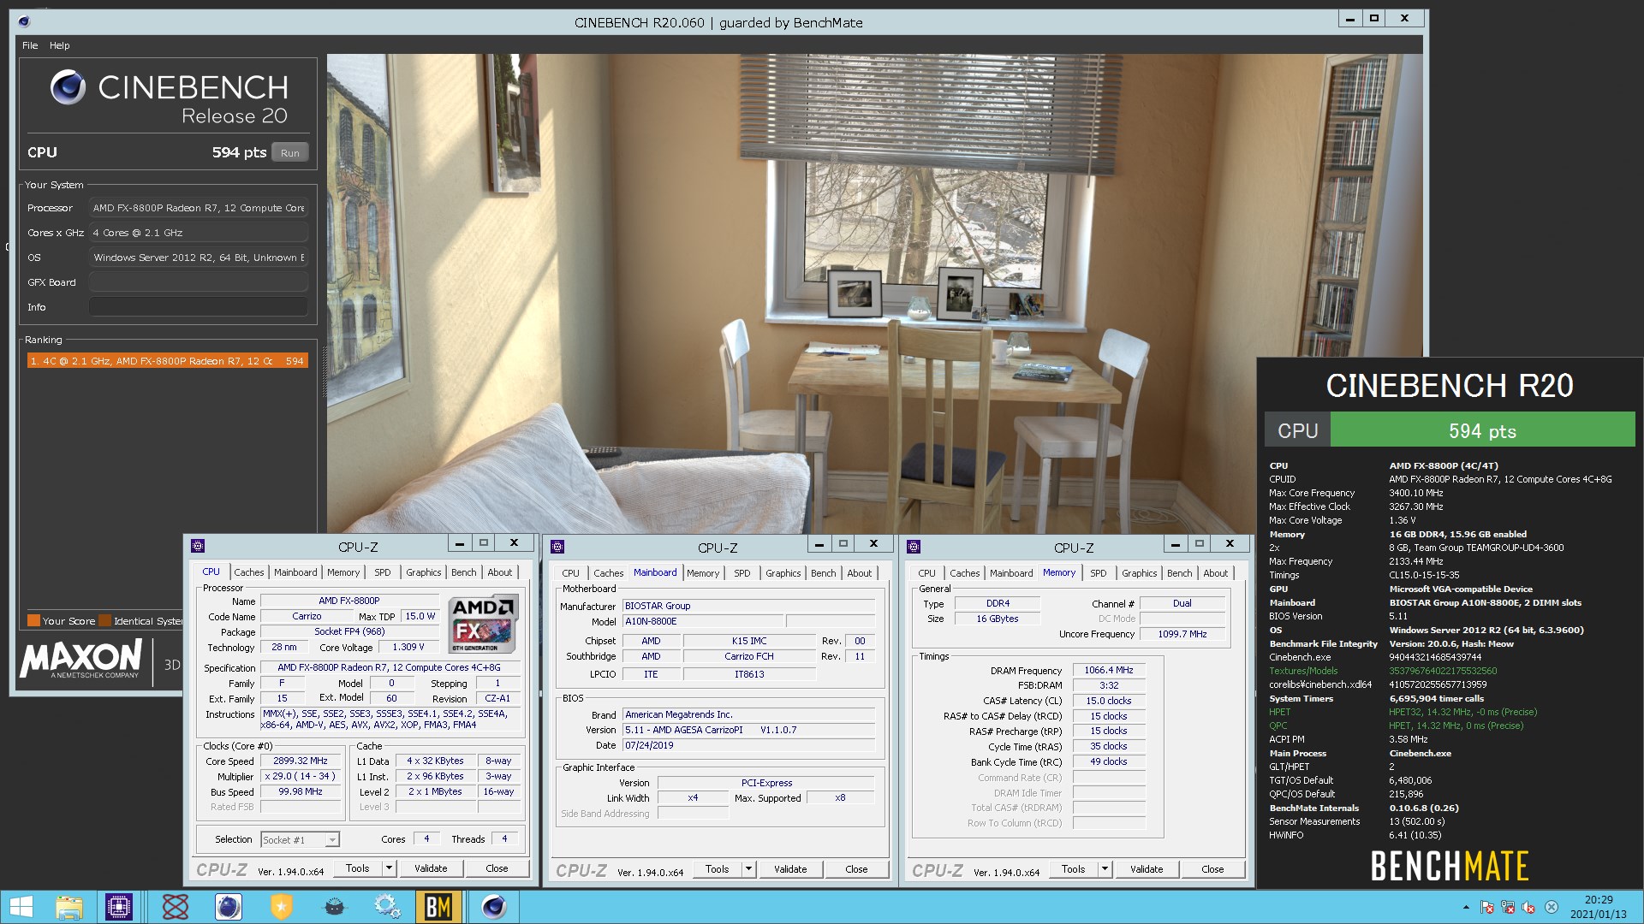The width and height of the screenshot is (1644, 924).
Task: Click the red atom taskbar icon
Action: point(176,907)
